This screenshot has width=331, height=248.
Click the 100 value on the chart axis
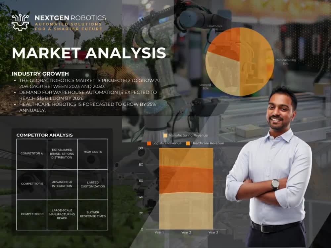tap(140, 148)
